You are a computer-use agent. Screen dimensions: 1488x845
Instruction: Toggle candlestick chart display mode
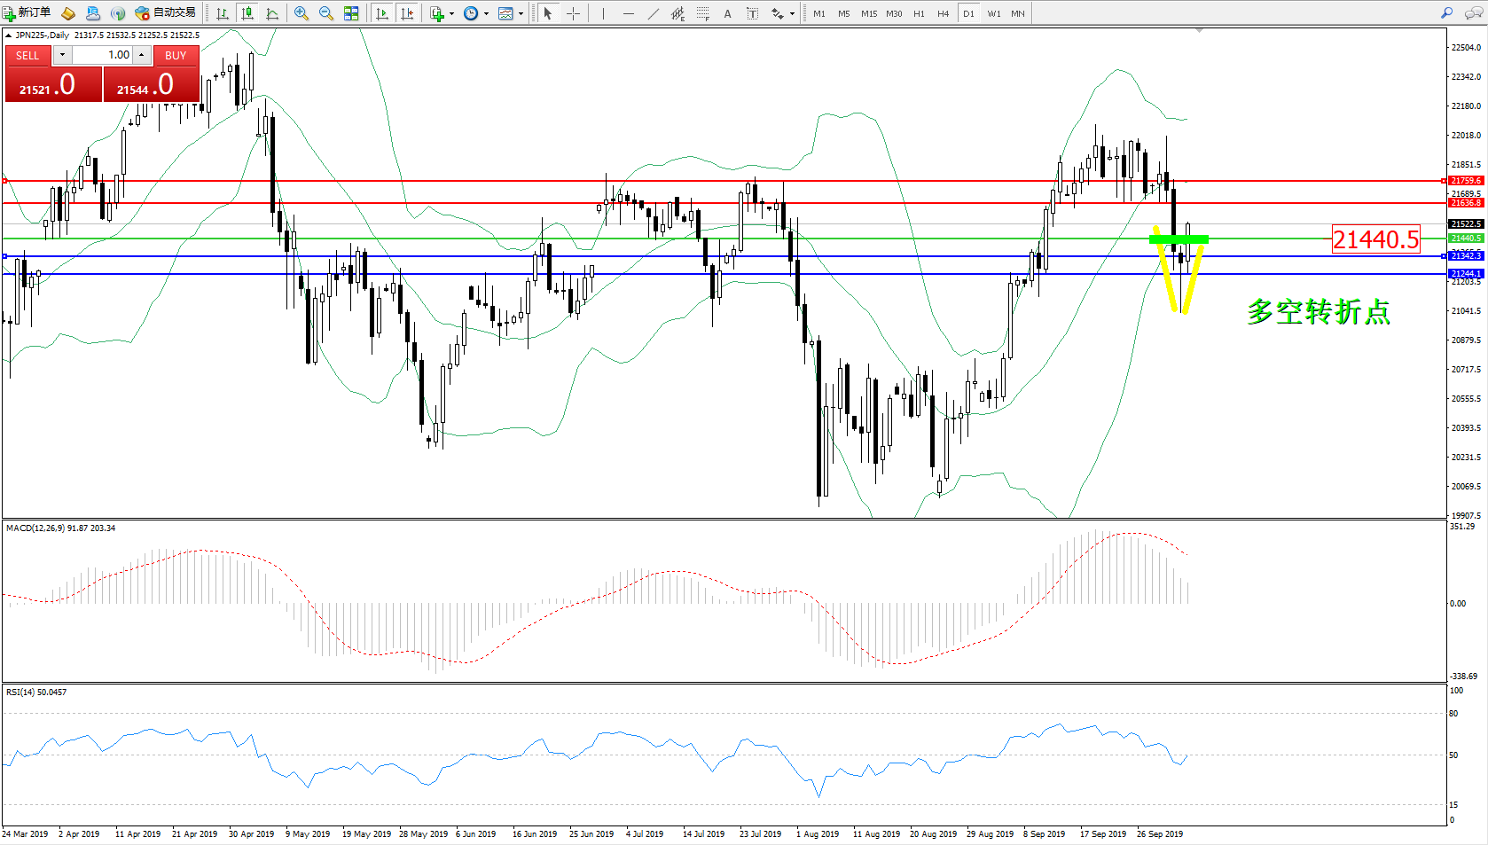[247, 13]
